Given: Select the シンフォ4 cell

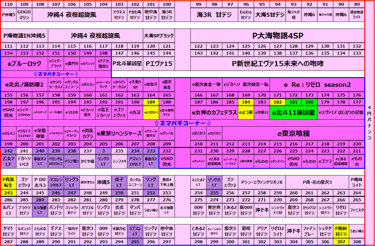Looking at the screenshot, I should pos(119,161).
